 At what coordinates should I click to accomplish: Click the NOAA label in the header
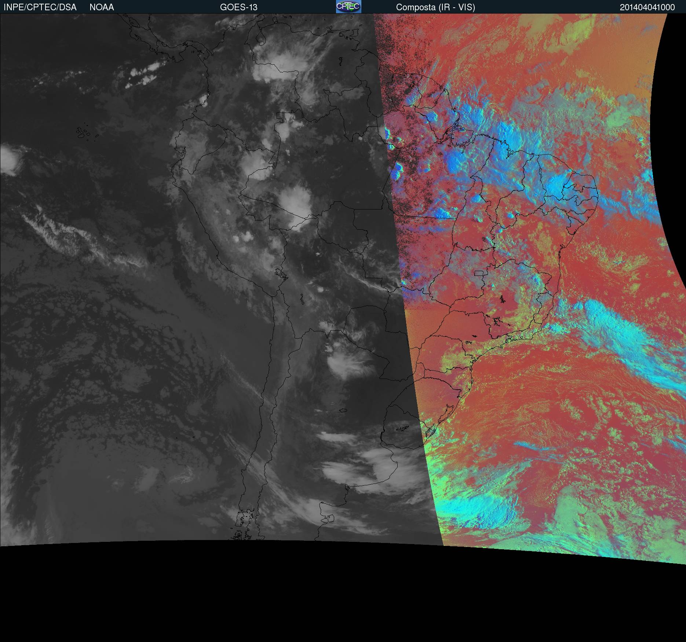point(102,7)
